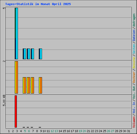137x134 pixels.
Task: Click the Dateien legend label
Action: click(x=134, y=35)
